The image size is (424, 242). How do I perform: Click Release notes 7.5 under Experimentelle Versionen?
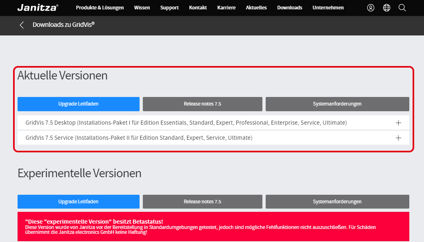202,202
